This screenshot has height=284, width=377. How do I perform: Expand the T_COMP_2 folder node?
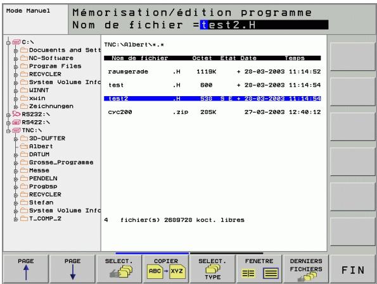coord(16,219)
